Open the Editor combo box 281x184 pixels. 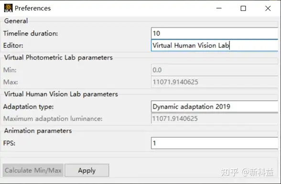215,45
